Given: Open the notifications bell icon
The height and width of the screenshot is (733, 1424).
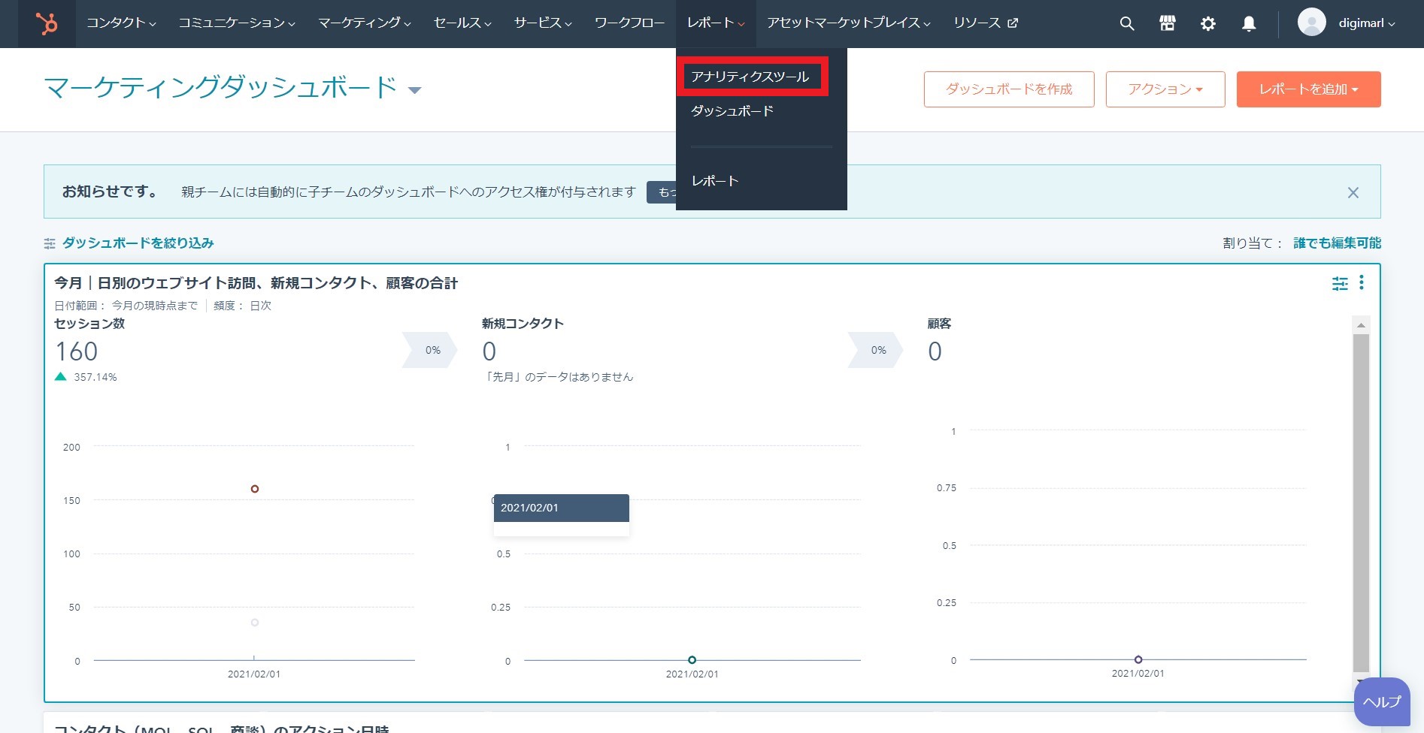Looking at the screenshot, I should (1249, 24).
